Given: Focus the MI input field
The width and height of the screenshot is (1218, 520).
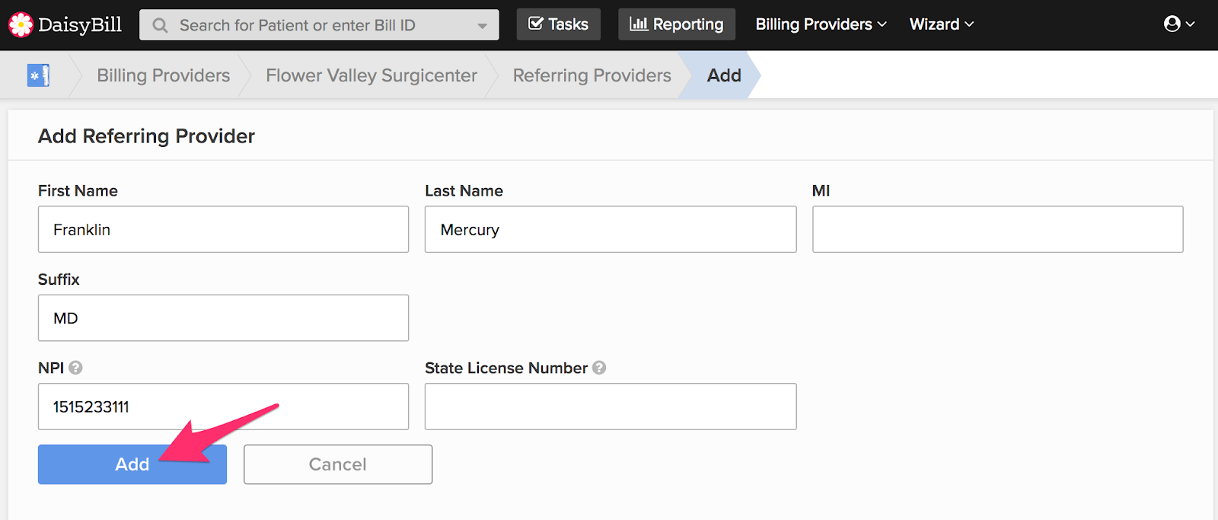Looking at the screenshot, I should point(997,229).
